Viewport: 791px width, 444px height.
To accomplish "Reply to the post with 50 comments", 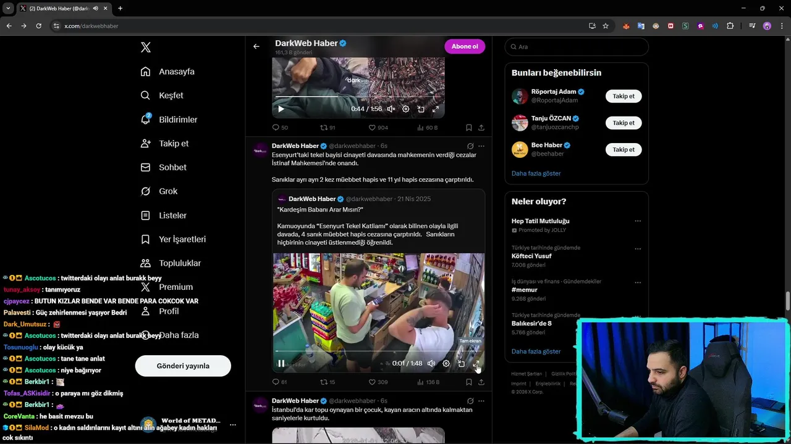I will pyautogui.click(x=280, y=128).
